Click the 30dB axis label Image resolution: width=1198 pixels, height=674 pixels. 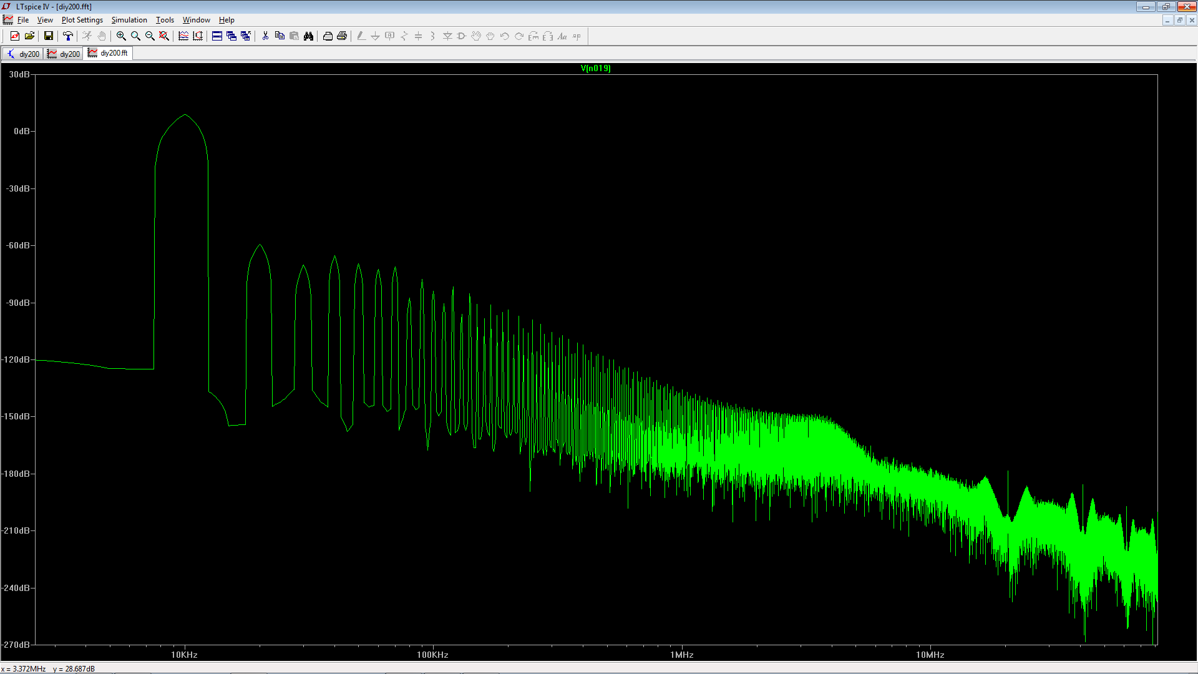click(x=19, y=74)
